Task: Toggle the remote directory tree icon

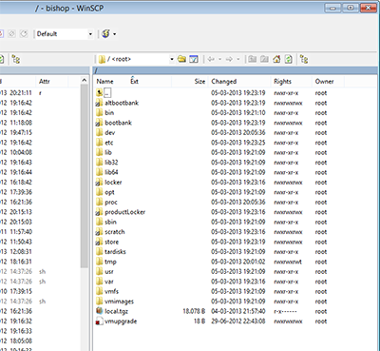Action: point(304,59)
